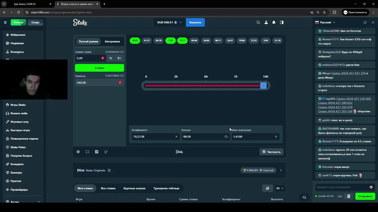This screenshot has height=212, width=378.
Task: Switch to Казино section
Action: tap(18, 22)
